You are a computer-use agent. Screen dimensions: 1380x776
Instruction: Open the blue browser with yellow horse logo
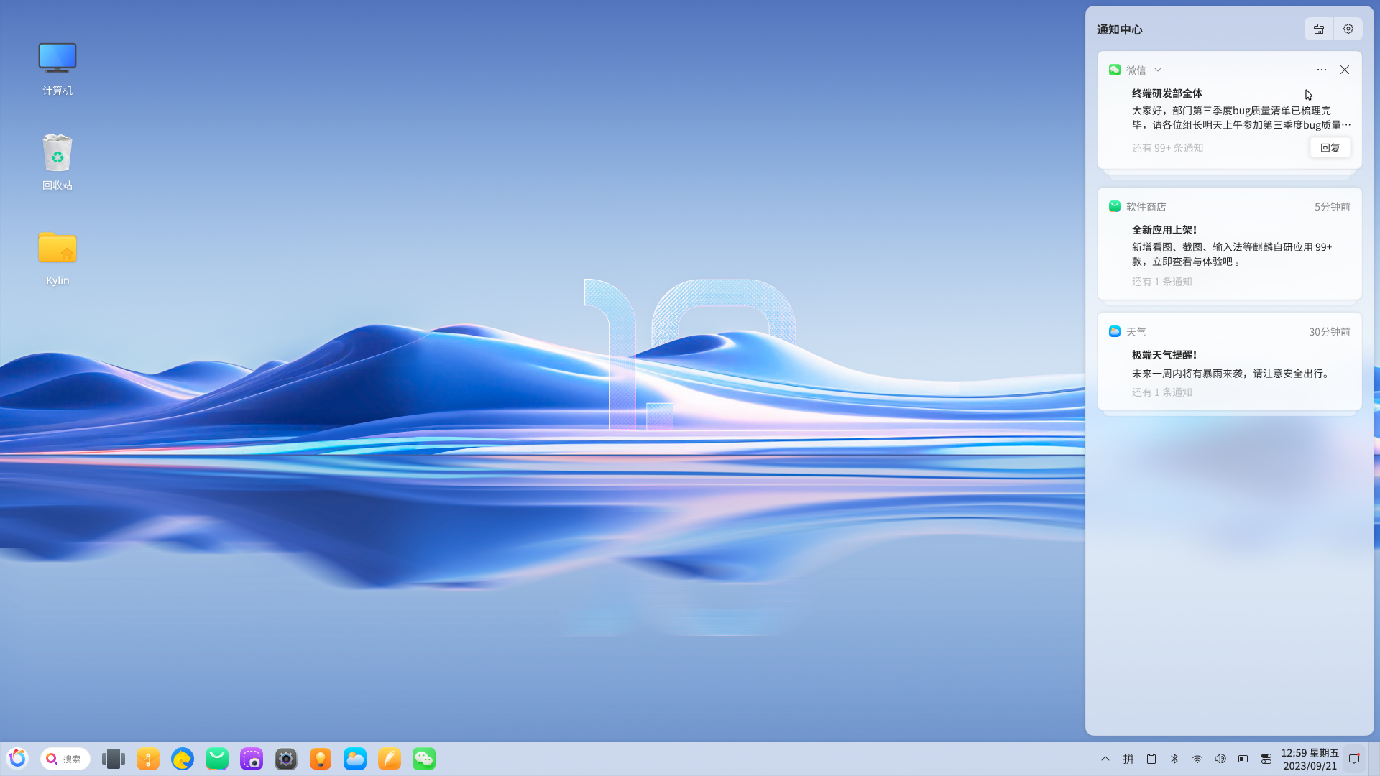click(x=183, y=759)
